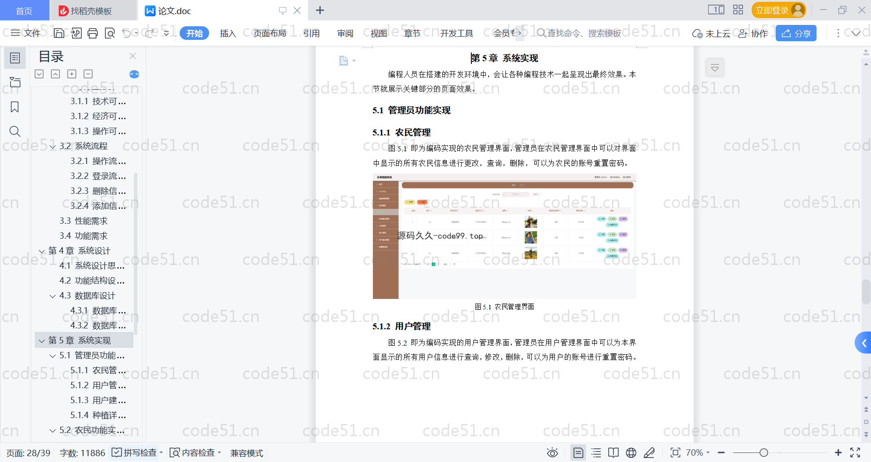The image size is (871, 462).
Task: Enter full screen mode from the status bar
Action: [855, 452]
